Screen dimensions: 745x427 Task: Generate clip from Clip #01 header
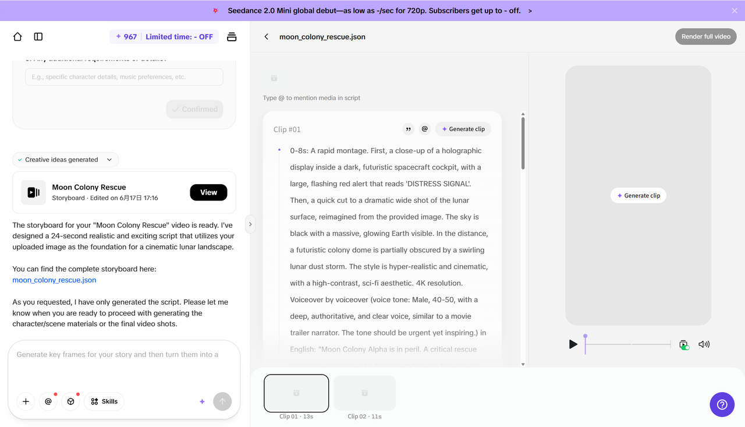tap(463, 129)
